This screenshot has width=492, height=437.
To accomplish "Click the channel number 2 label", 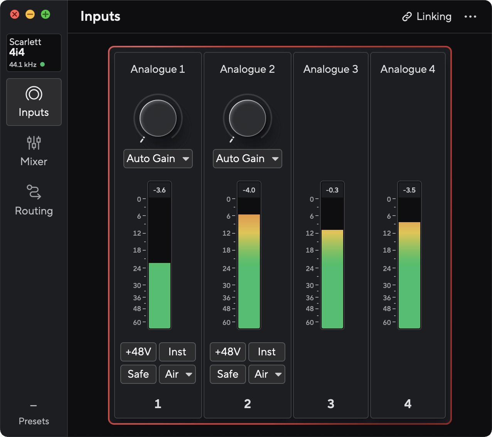I will 248,404.
